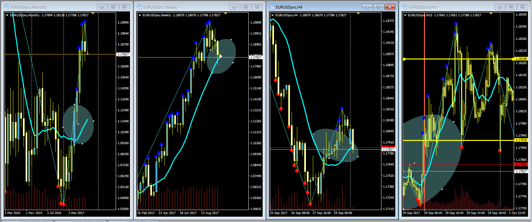Minimize the EURUSDpro,Weekly chart window

pyautogui.click(x=234, y=7)
